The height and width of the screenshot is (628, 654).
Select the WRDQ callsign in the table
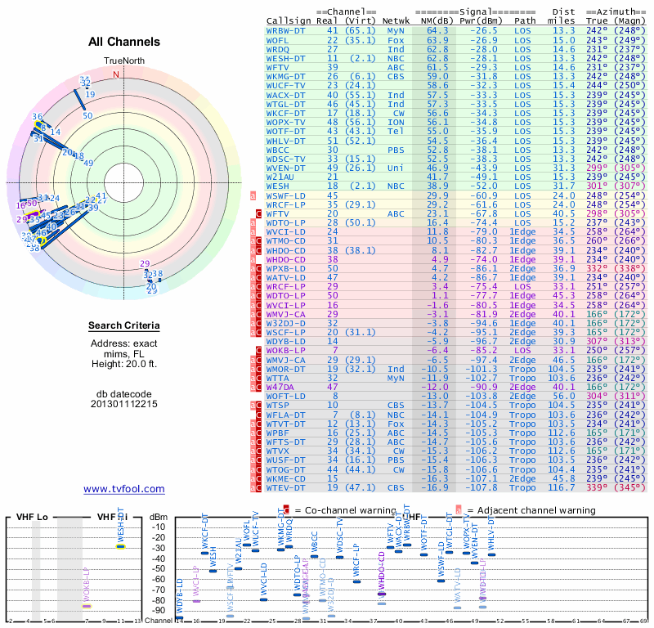pos(277,49)
